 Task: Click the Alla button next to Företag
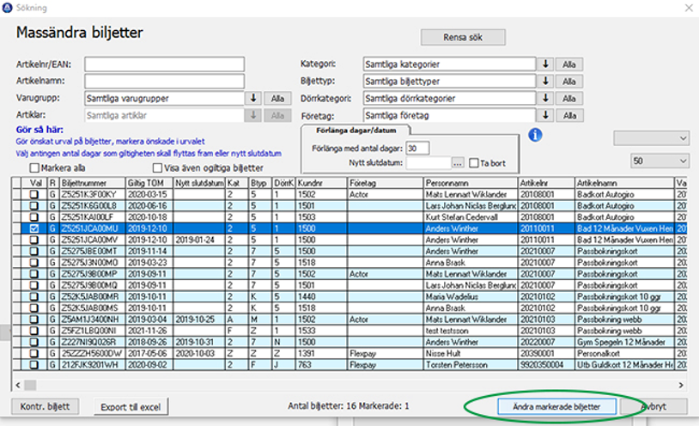[x=568, y=115]
